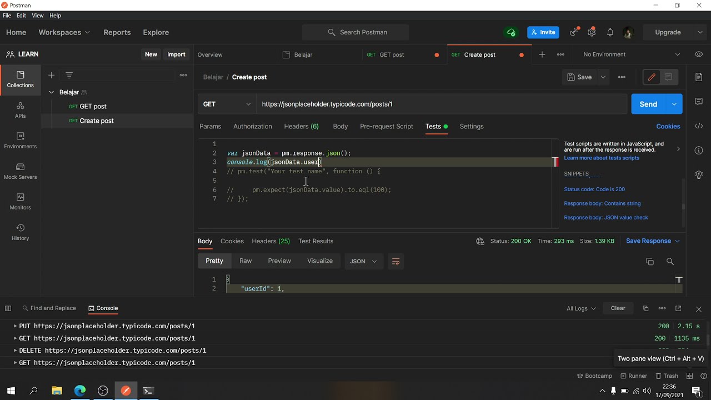Open the Cookies link
Screen dimensions: 711x400
[x=668, y=127]
